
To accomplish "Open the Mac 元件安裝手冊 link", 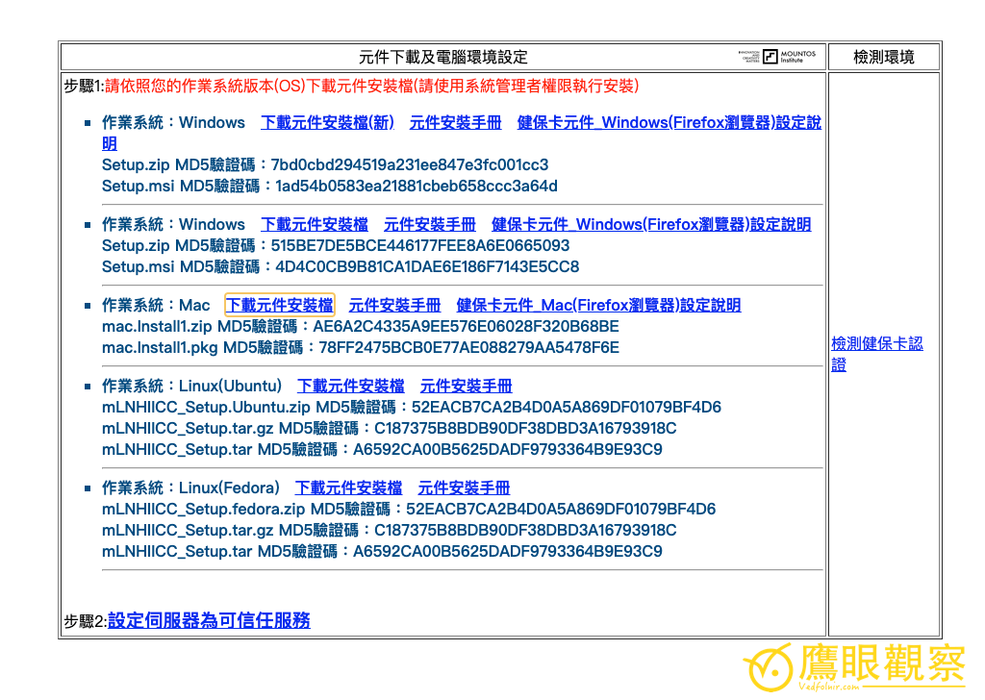I will 394,305.
